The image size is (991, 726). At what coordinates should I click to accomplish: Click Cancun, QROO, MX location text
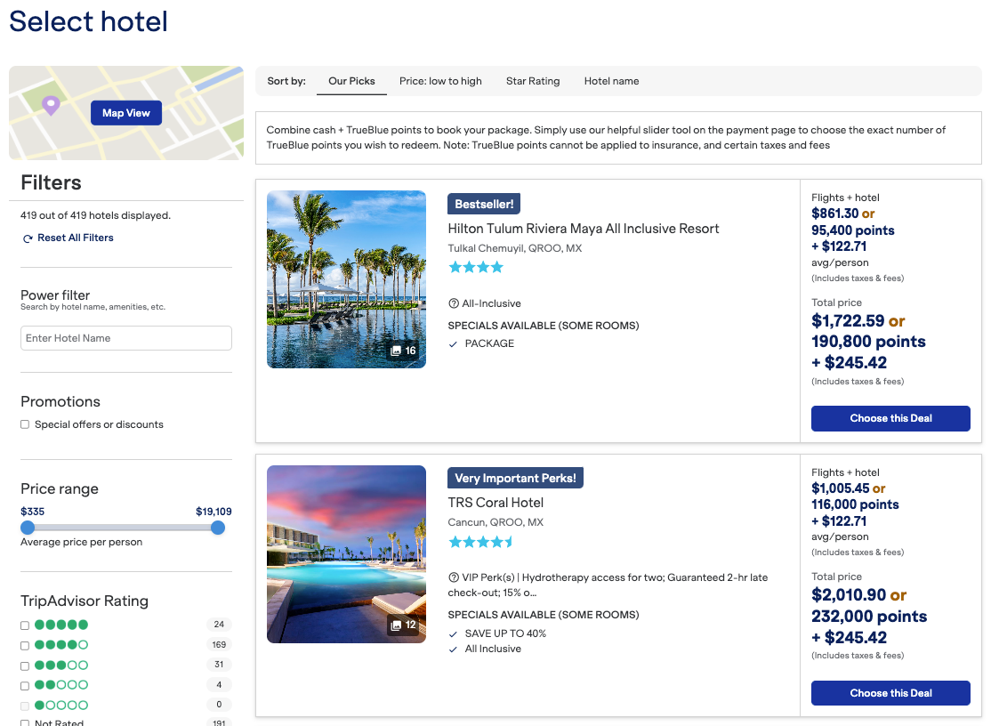click(495, 522)
